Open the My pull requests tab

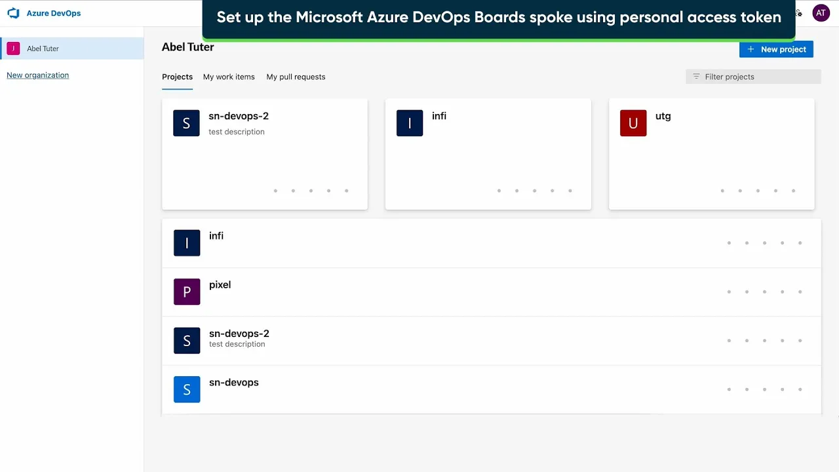tap(296, 77)
